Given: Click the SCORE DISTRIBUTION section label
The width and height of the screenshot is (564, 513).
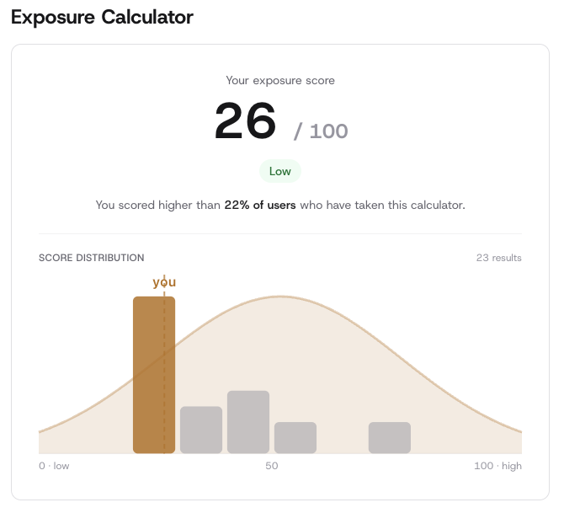Looking at the screenshot, I should click(x=92, y=258).
